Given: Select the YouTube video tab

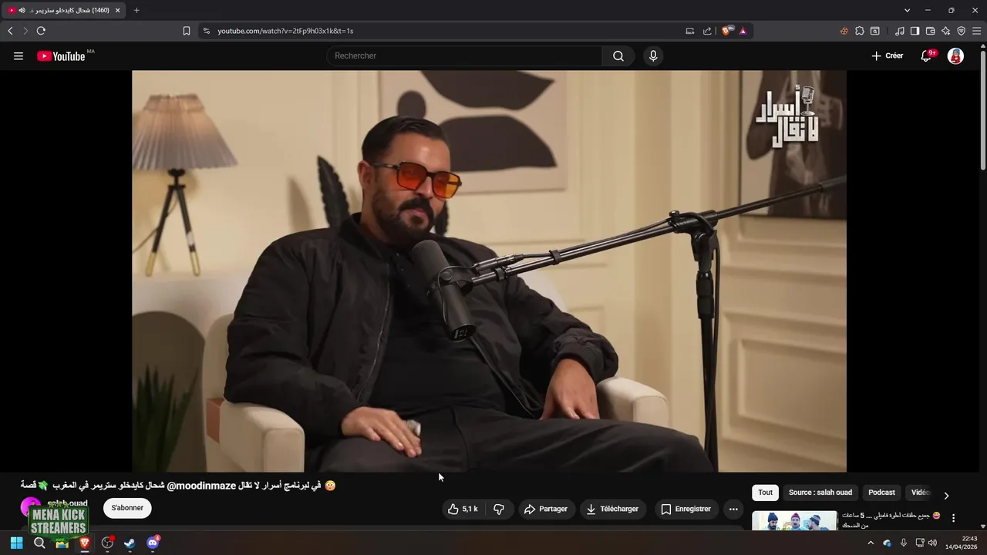Looking at the screenshot, I should tap(63, 10).
